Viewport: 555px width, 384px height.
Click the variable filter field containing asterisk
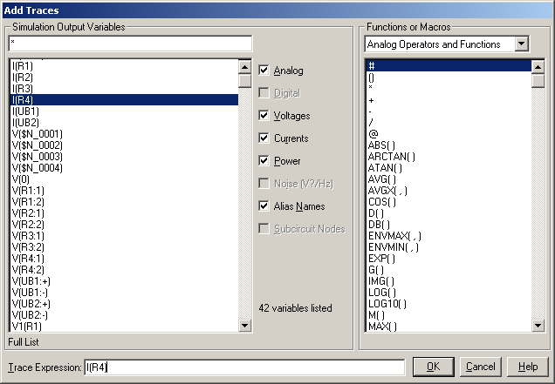tap(130, 44)
